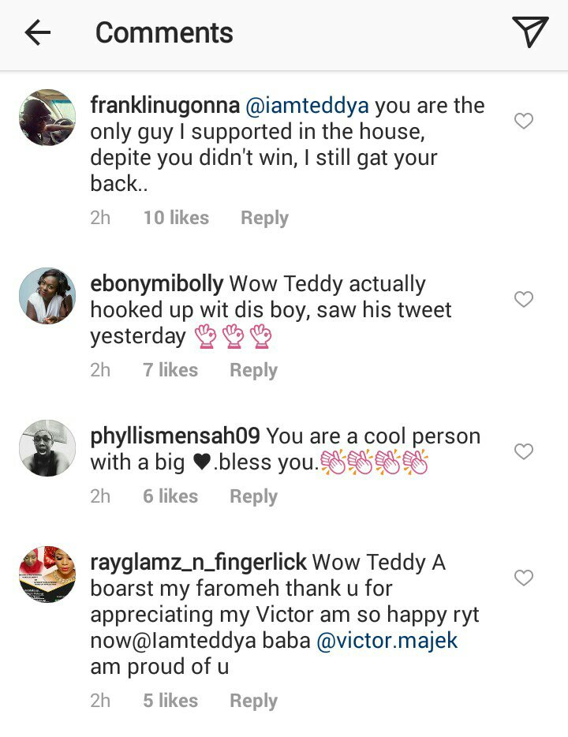Viewport: 568px width, 737px height.
Task: Like phyllismensah09's comment with heart
Action: tap(524, 451)
